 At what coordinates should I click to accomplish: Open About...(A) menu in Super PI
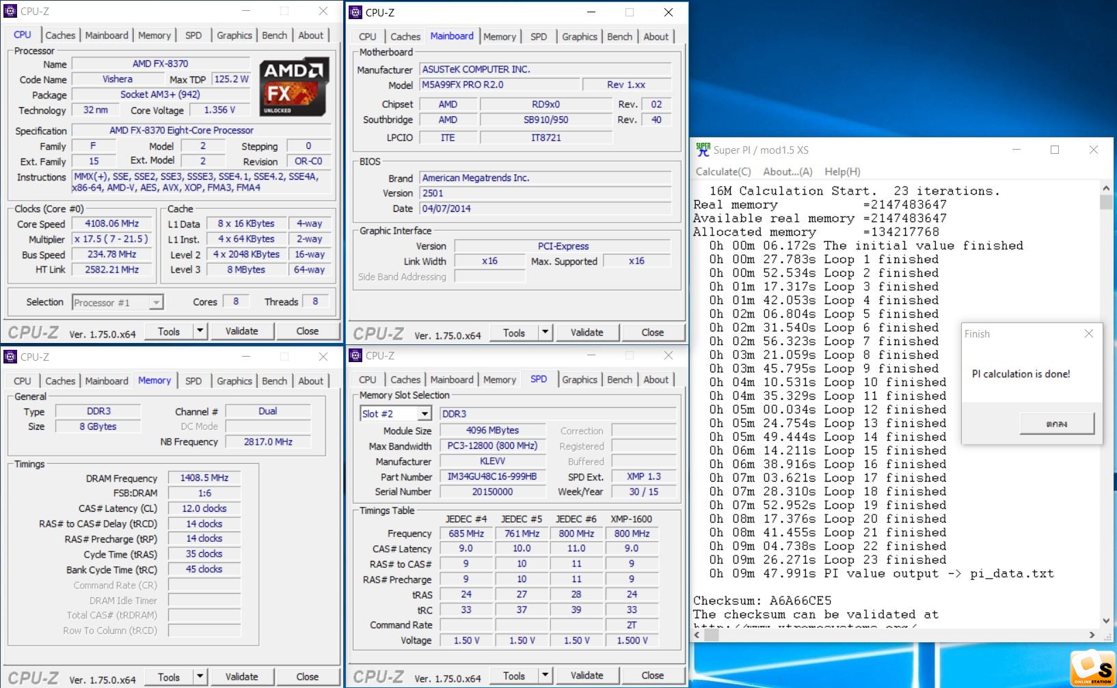coord(788,171)
